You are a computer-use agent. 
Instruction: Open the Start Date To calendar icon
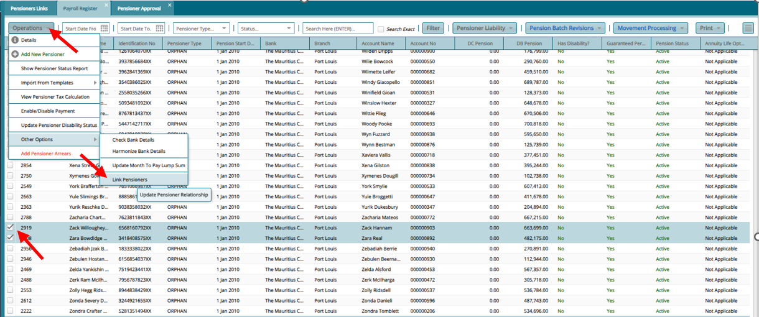click(160, 29)
